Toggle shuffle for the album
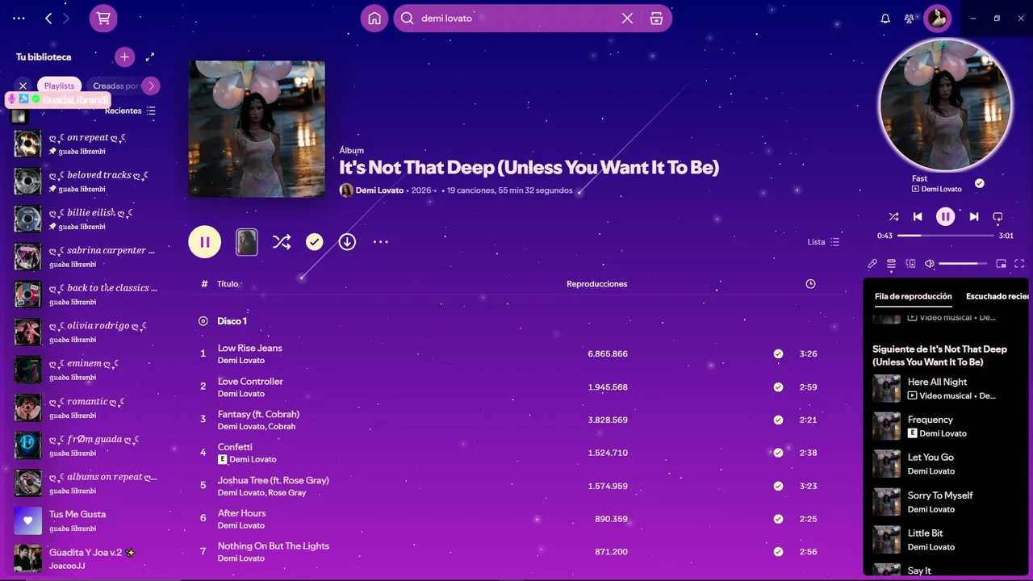The width and height of the screenshot is (1033, 581). 282,241
